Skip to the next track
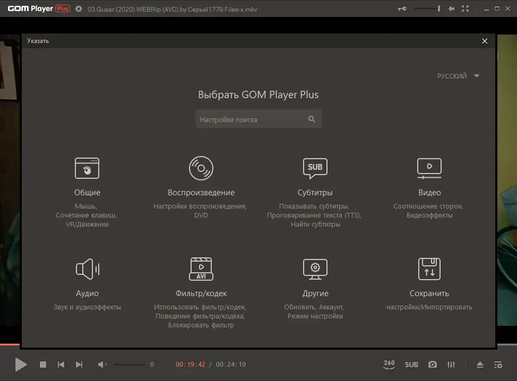 click(79, 365)
